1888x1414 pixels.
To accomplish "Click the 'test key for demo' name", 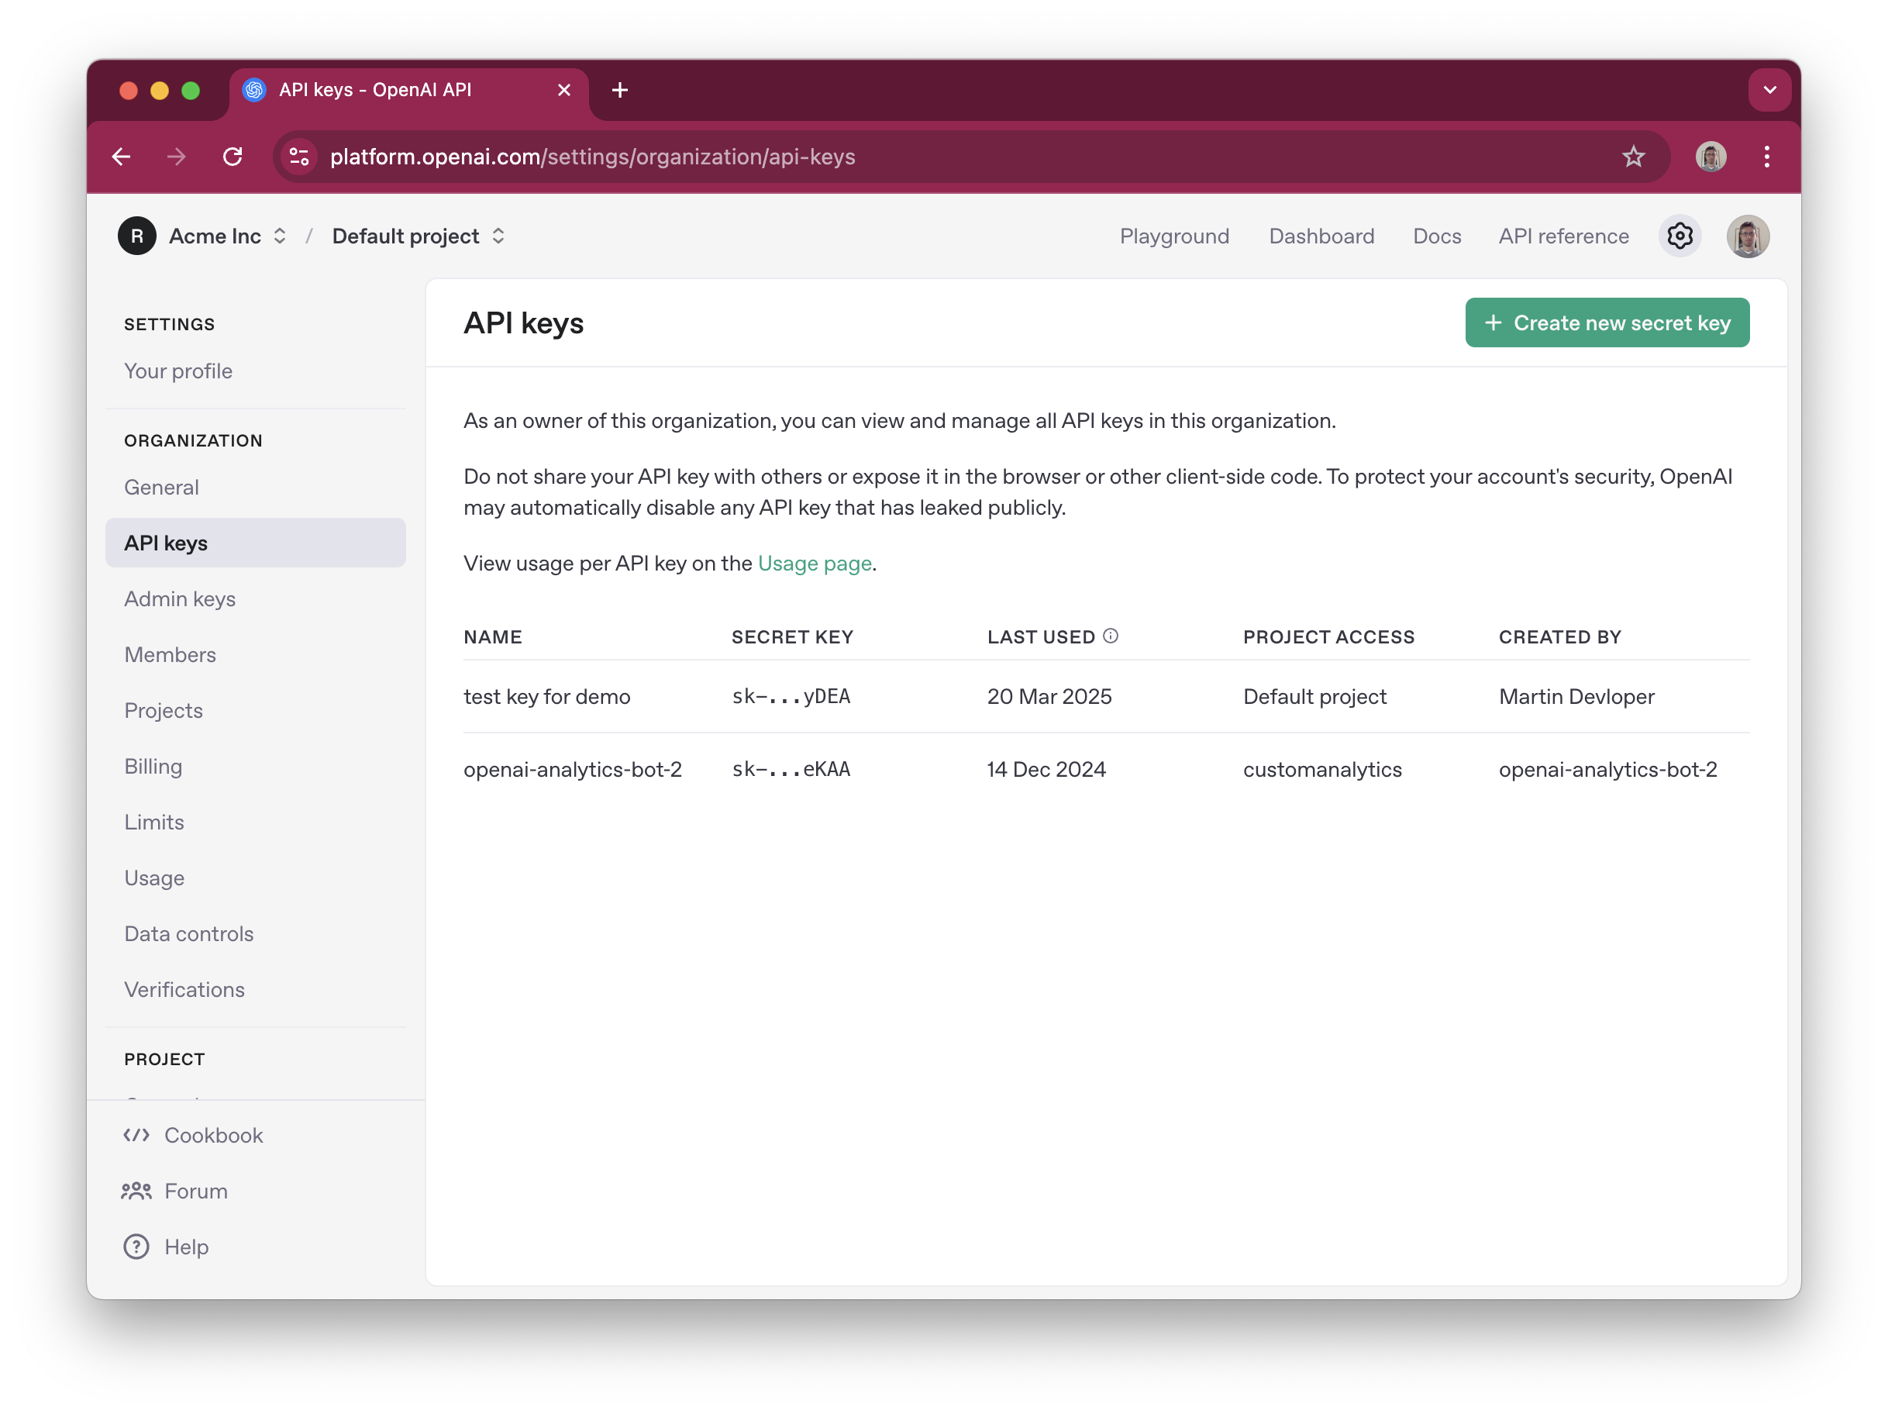I will point(547,697).
